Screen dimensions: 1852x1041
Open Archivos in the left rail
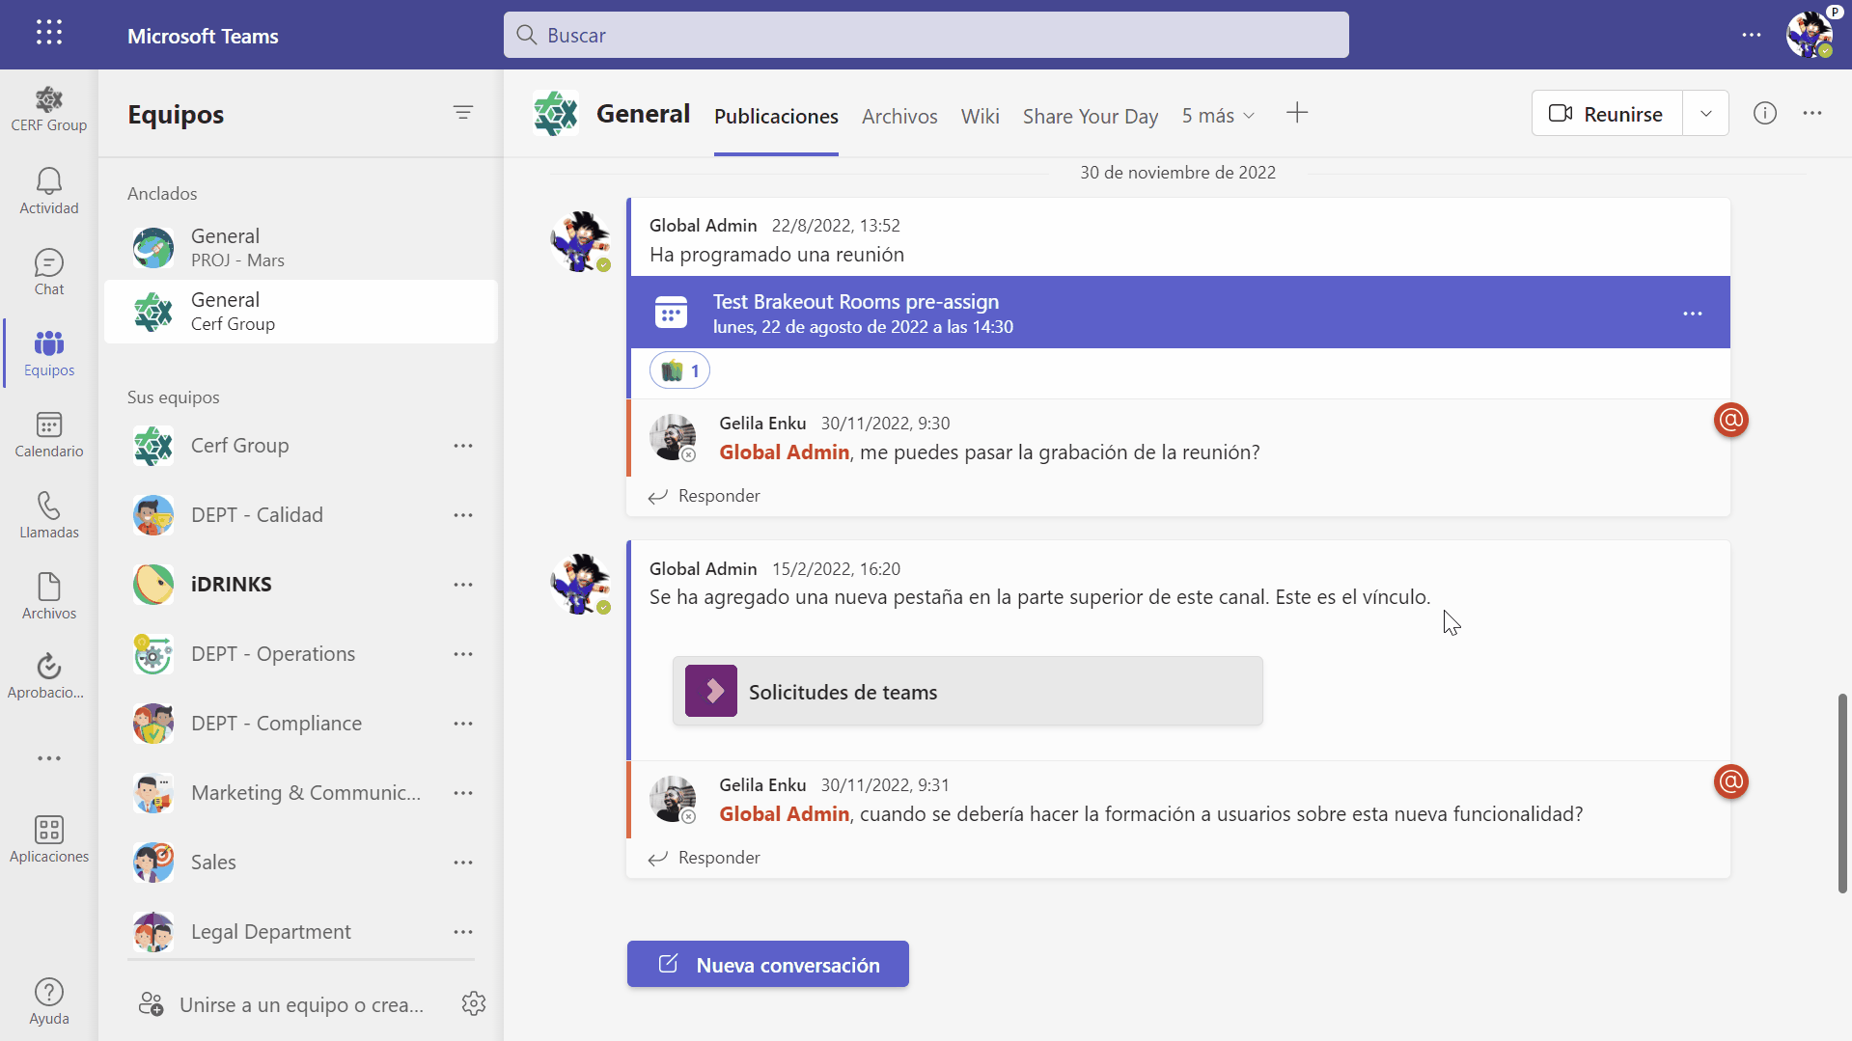(49, 596)
